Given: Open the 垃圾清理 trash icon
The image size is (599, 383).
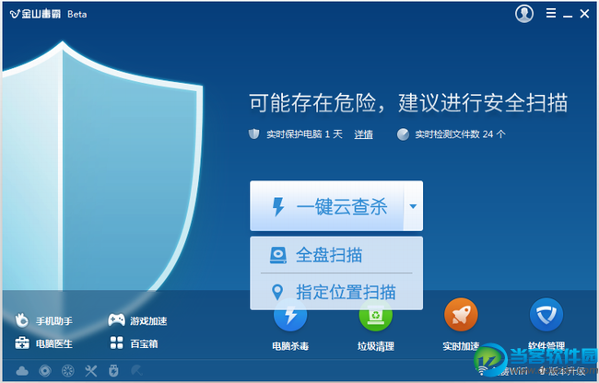Looking at the screenshot, I should coord(375,315).
